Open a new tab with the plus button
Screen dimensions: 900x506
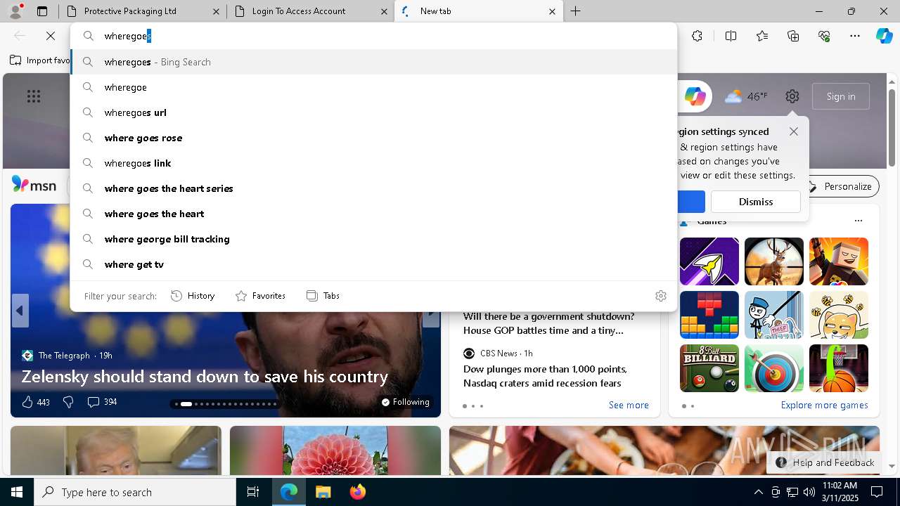coord(576,11)
